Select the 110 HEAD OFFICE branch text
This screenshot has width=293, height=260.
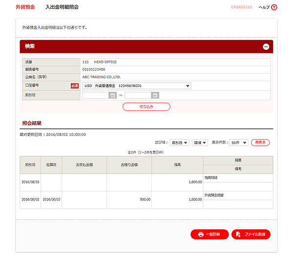(100, 62)
